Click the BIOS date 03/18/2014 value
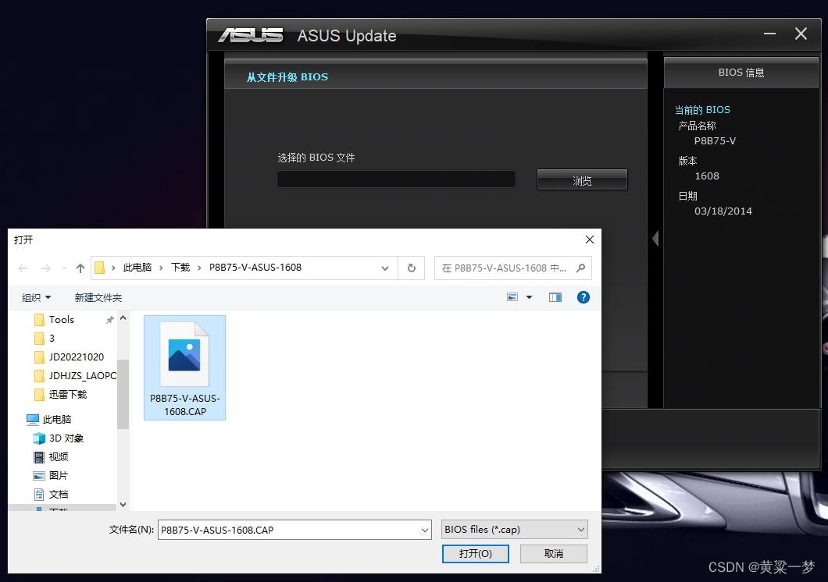This screenshot has height=582, width=828. [723, 211]
